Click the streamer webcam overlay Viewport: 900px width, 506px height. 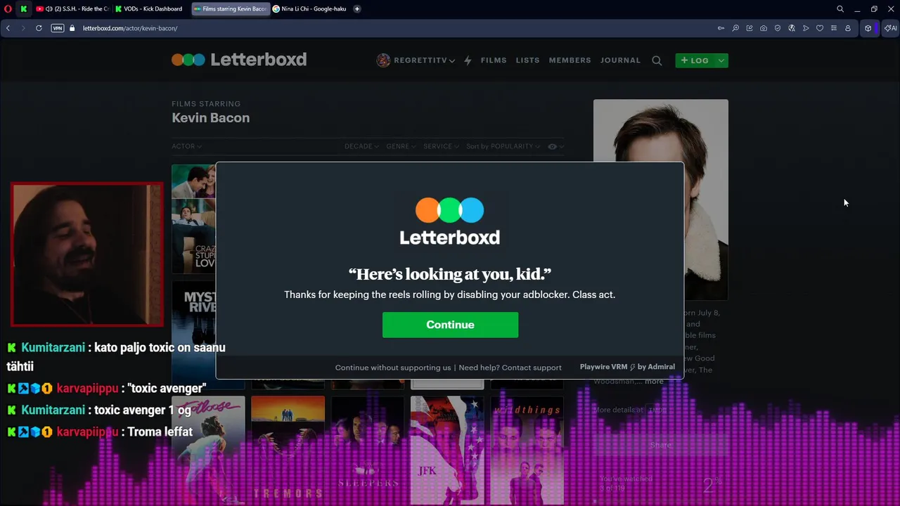87,254
